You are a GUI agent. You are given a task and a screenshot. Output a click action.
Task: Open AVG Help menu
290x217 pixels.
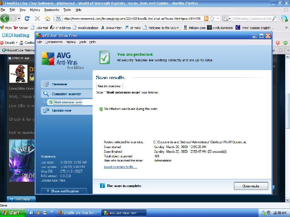[x=92, y=42]
